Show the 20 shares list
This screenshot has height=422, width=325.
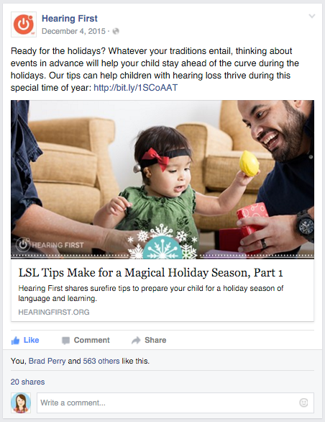(28, 382)
